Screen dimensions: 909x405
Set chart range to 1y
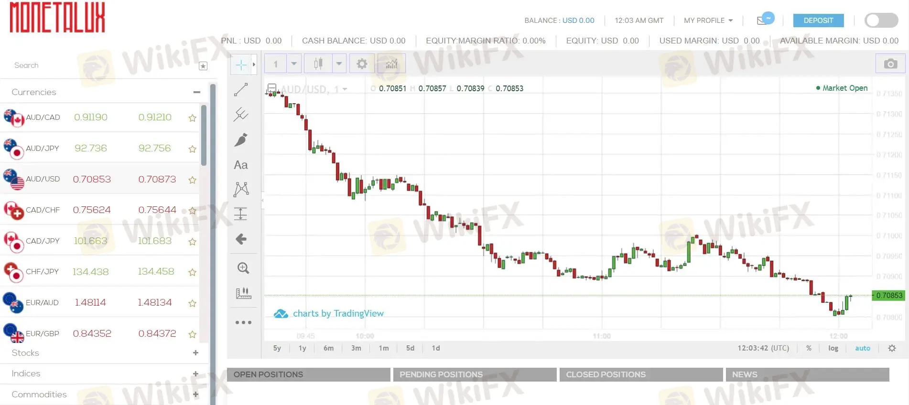coord(303,348)
